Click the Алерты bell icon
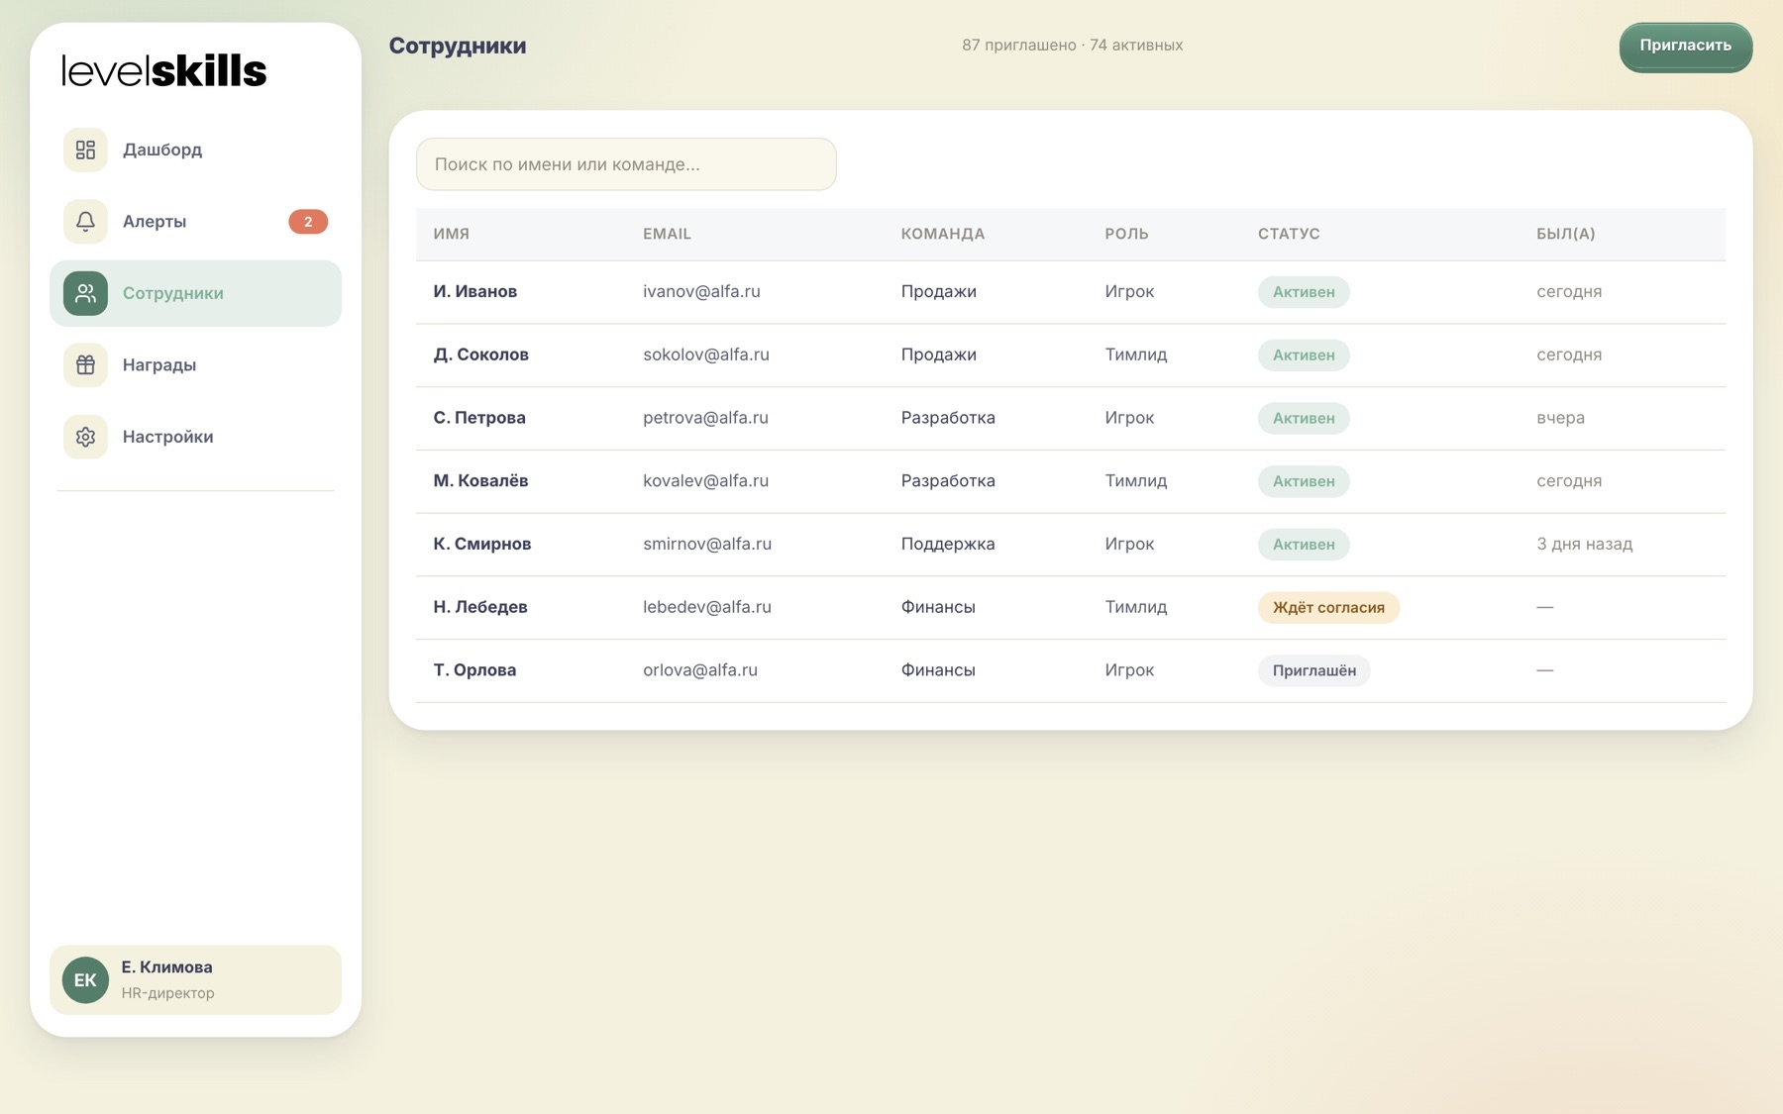Viewport: 1783px width, 1114px height. (85, 222)
